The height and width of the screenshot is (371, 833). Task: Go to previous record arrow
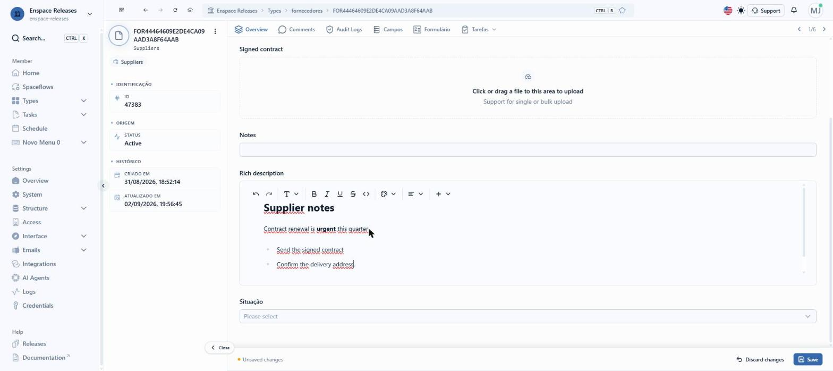point(799,29)
